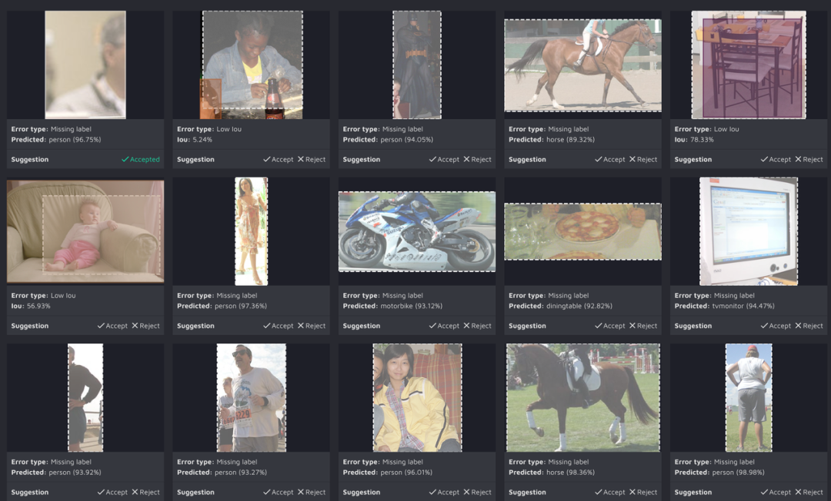Reject the Low IoU 56.93% suggestion
Screen dimensions: 831x501
pos(145,326)
